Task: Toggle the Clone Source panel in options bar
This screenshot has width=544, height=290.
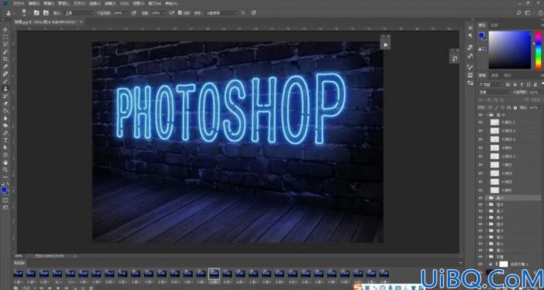Action: click(x=46, y=13)
